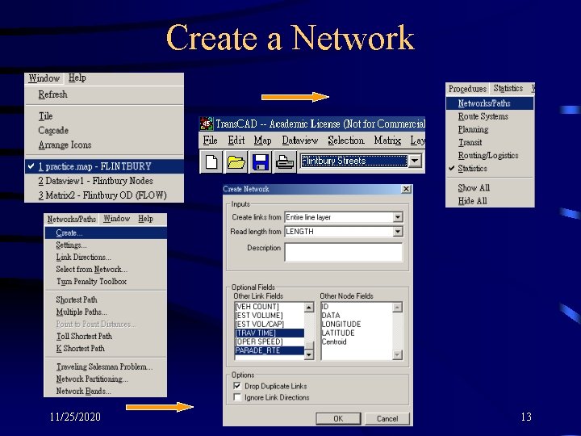Click OK in Create Network dialog
This screenshot has width=581, height=436.
tap(338, 418)
